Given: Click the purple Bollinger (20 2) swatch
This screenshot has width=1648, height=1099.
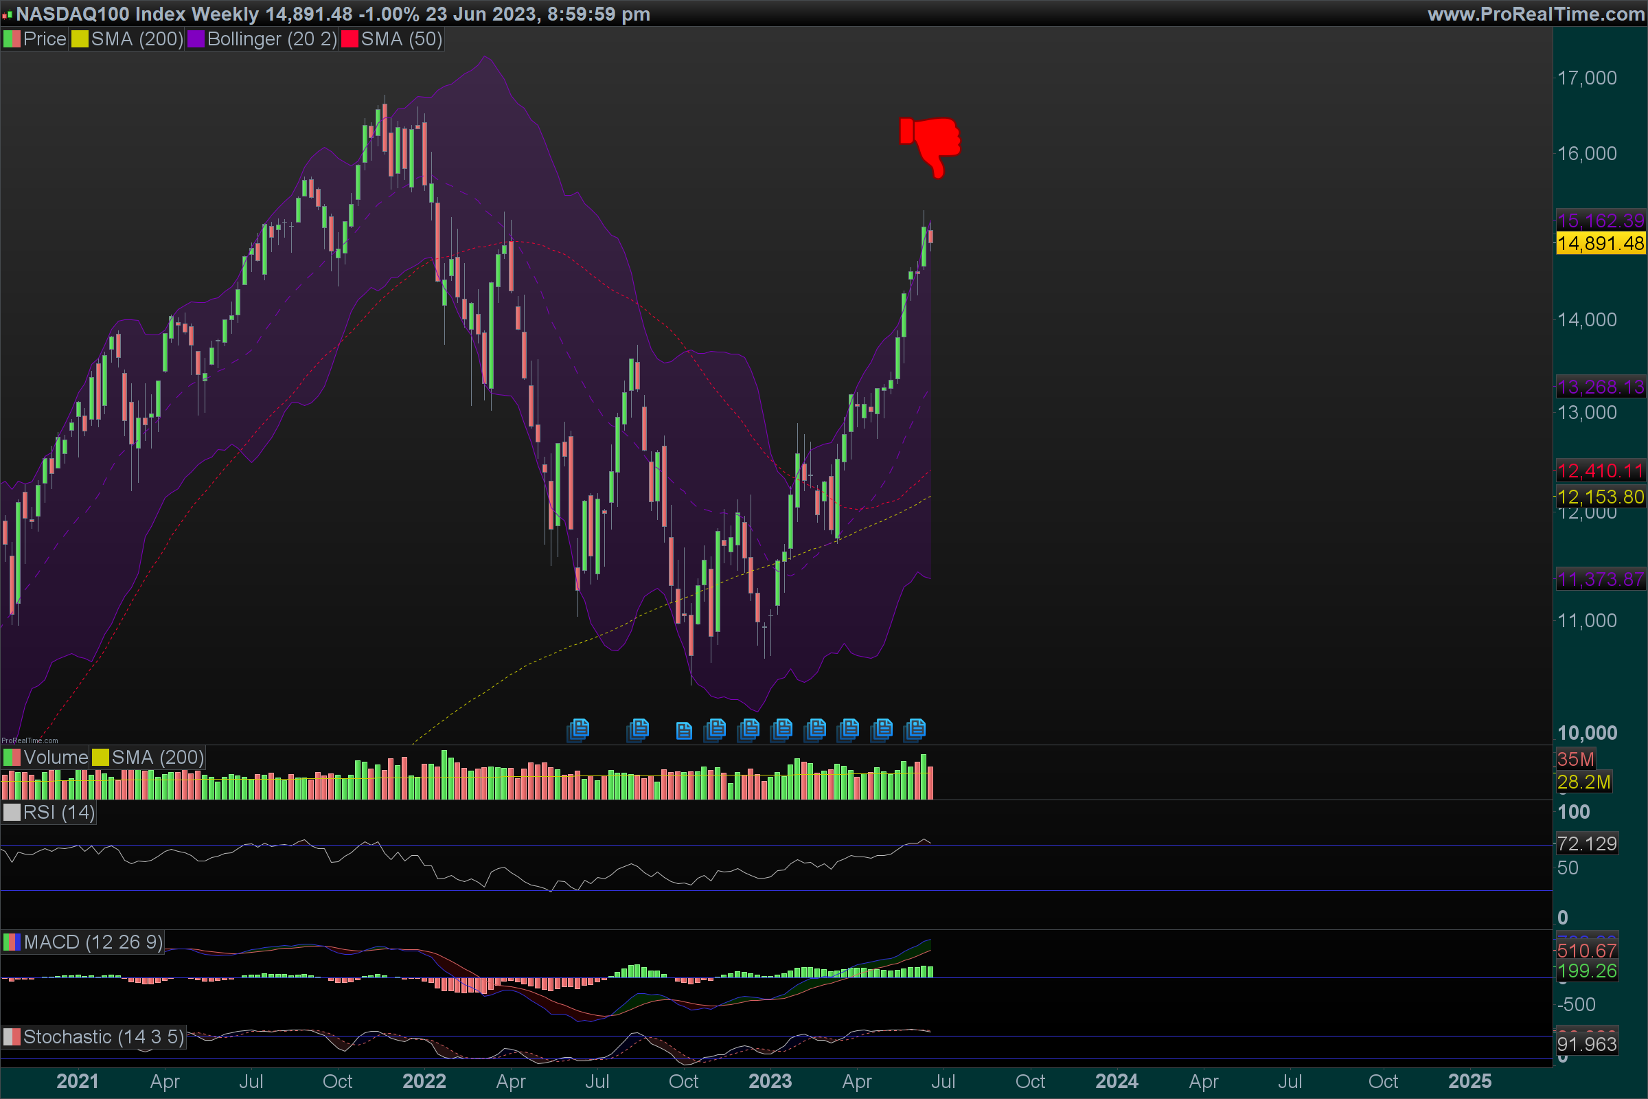Looking at the screenshot, I should tap(196, 39).
